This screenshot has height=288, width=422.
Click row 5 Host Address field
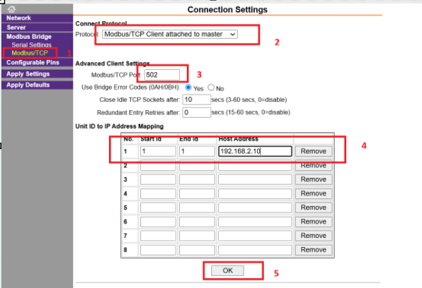[255, 208]
